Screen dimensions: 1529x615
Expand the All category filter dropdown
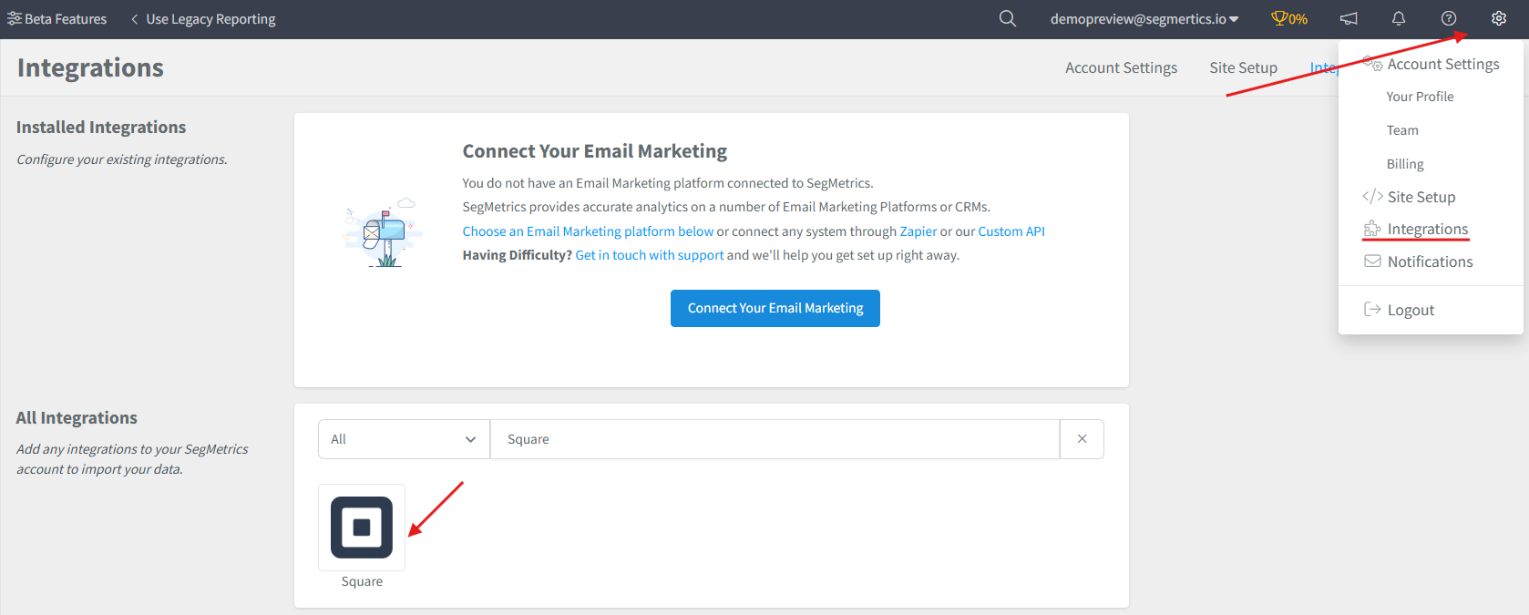point(404,439)
